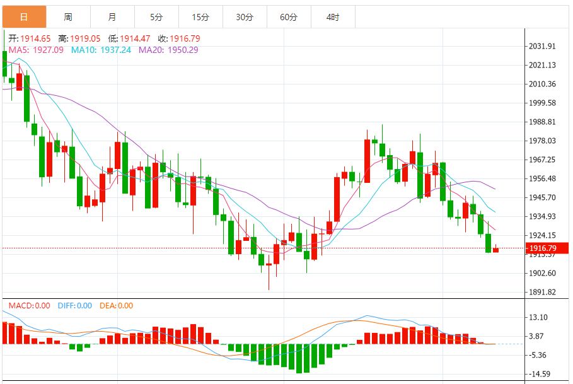
Task: Click the 1988.81 price axis label
Action: coord(542,122)
